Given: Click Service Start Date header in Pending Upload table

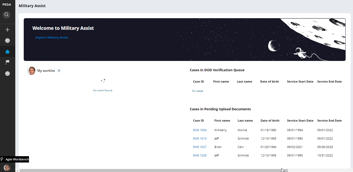Looking at the screenshot, I should 300,121.
